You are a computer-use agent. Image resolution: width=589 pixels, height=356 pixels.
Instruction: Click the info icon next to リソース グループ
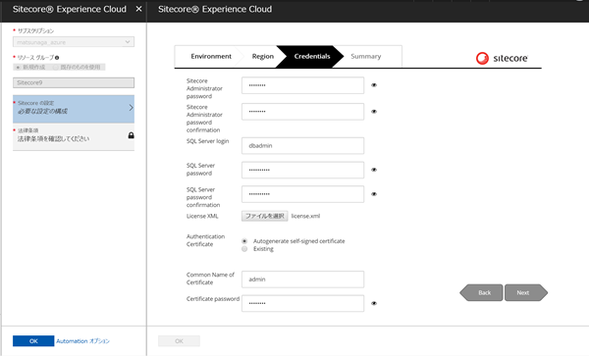57,58
